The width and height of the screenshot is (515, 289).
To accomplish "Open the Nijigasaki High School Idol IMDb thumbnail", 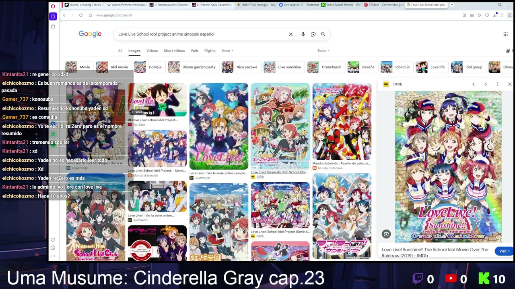I will [280, 126].
